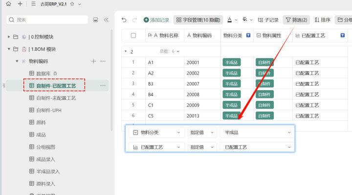Click the redo arrow in the toolbar

point(134,20)
